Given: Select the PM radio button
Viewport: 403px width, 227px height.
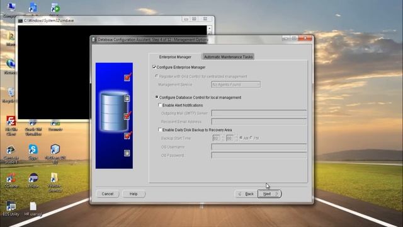Looking at the screenshot, I should pos(251,138).
